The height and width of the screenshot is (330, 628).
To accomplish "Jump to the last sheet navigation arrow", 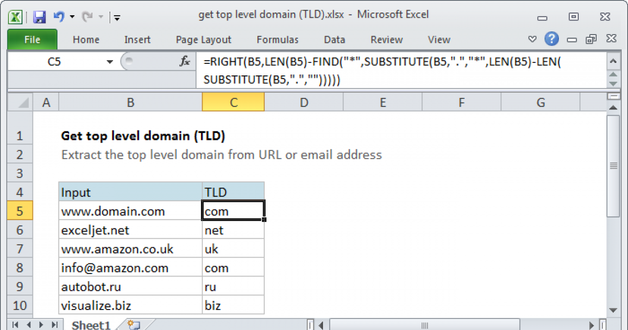I will (55, 325).
